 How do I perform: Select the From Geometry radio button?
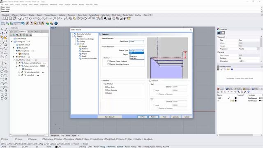coord(106,90)
